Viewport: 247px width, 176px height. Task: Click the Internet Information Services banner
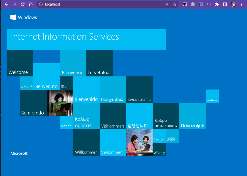pos(86,39)
